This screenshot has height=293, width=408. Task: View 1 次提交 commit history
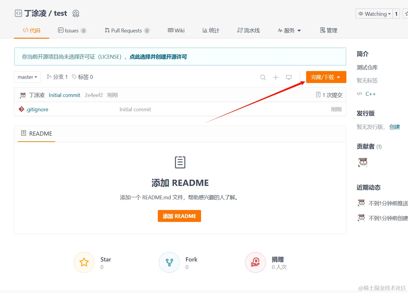(329, 95)
